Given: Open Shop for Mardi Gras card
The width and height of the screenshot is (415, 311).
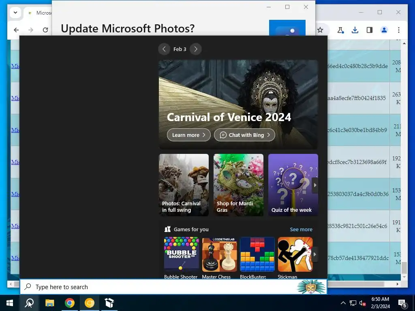Looking at the screenshot, I should tap(238, 185).
